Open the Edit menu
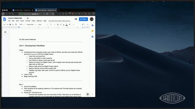The height and width of the screenshot is (109, 195). point(13,21)
